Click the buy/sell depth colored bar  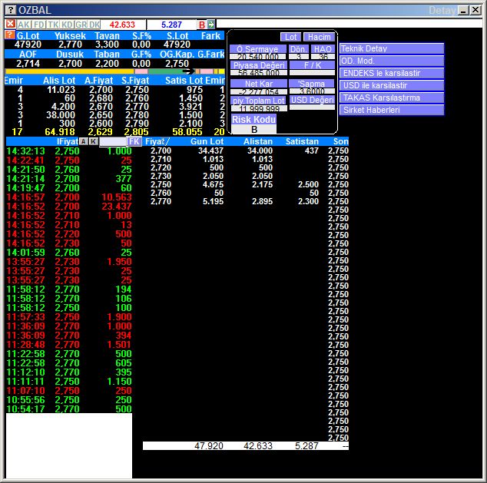tap(115, 71)
